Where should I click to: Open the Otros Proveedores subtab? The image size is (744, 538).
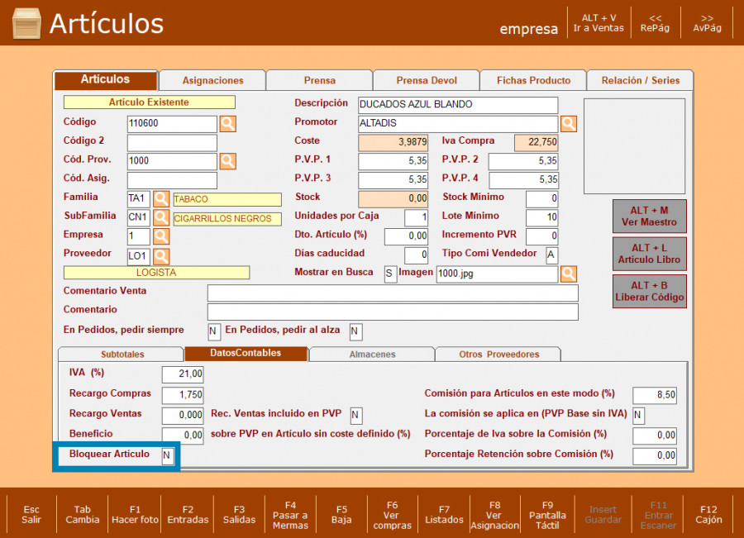[x=498, y=355]
